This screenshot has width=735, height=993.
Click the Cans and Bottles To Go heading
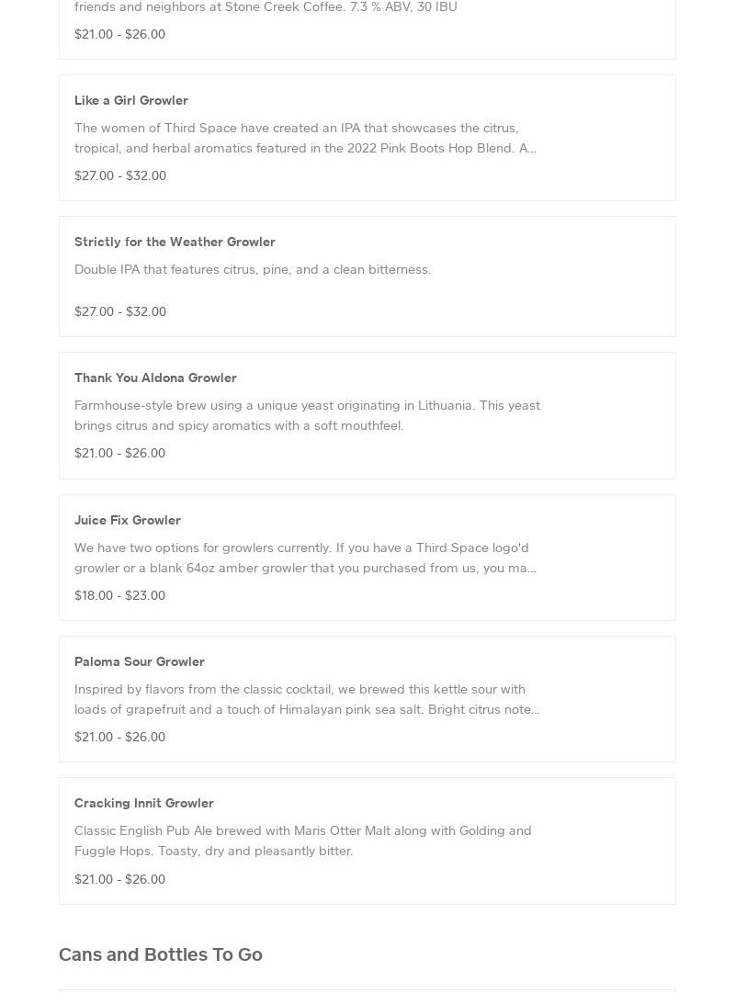(x=161, y=954)
